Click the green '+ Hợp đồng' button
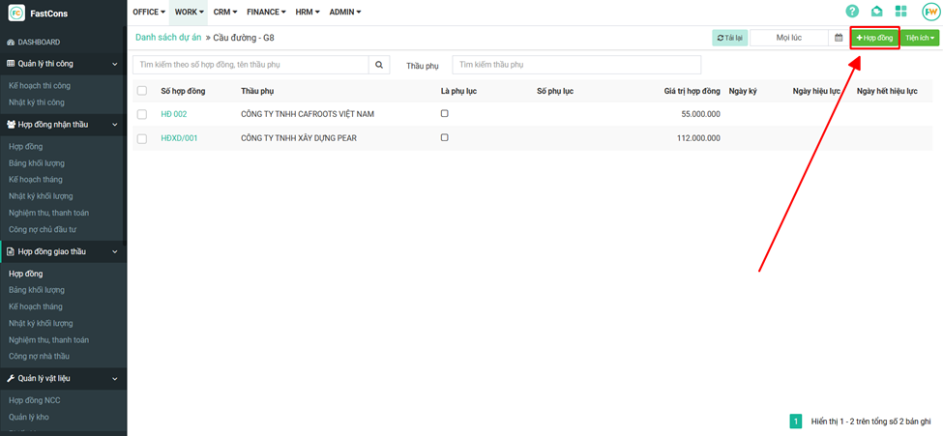This screenshot has height=436, width=943. tap(874, 38)
